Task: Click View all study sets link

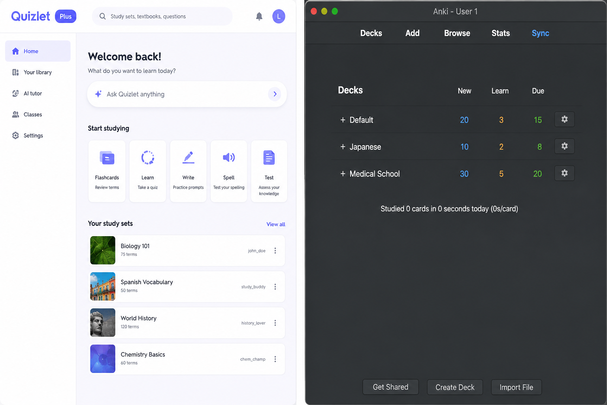Action: point(276,224)
